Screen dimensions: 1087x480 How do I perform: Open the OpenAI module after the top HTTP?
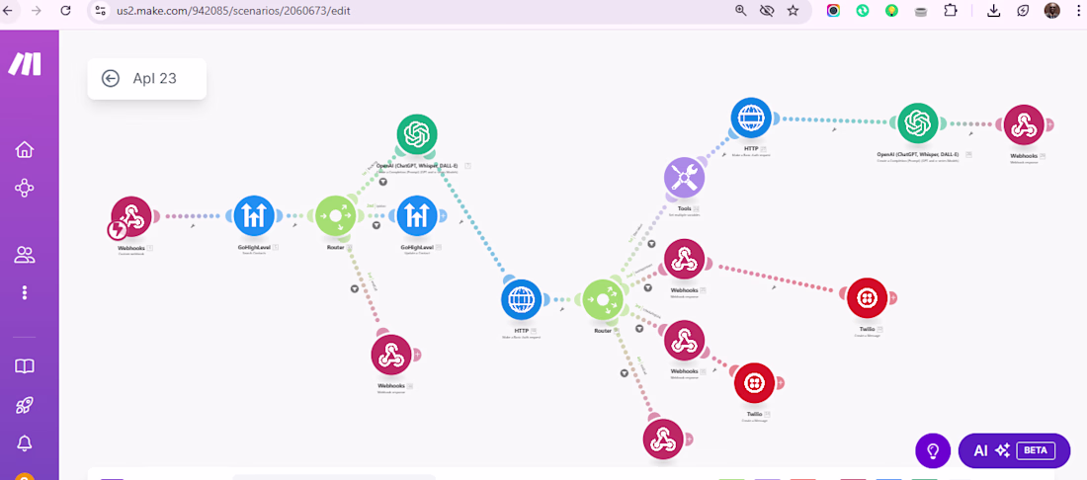tap(919, 123)
